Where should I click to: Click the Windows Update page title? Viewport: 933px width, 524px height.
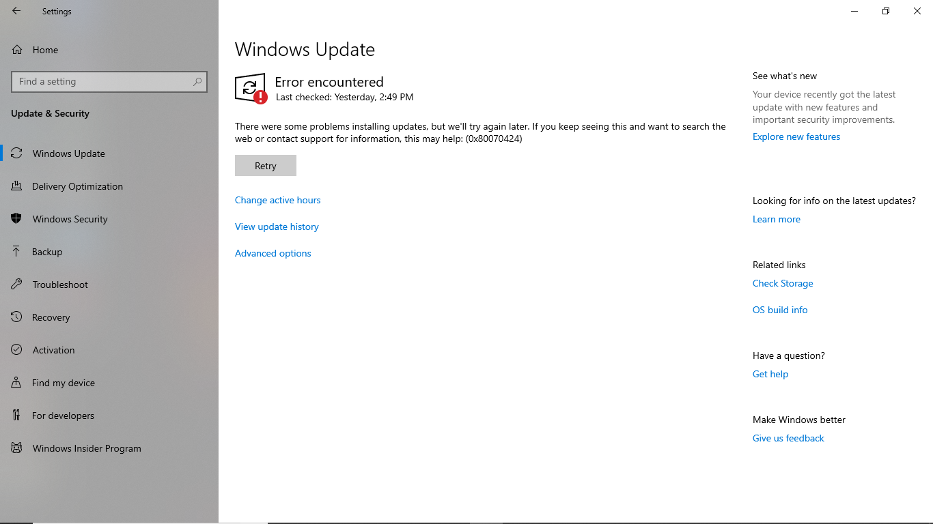(305, 50)
